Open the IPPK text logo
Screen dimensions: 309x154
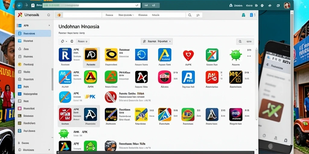90,97
